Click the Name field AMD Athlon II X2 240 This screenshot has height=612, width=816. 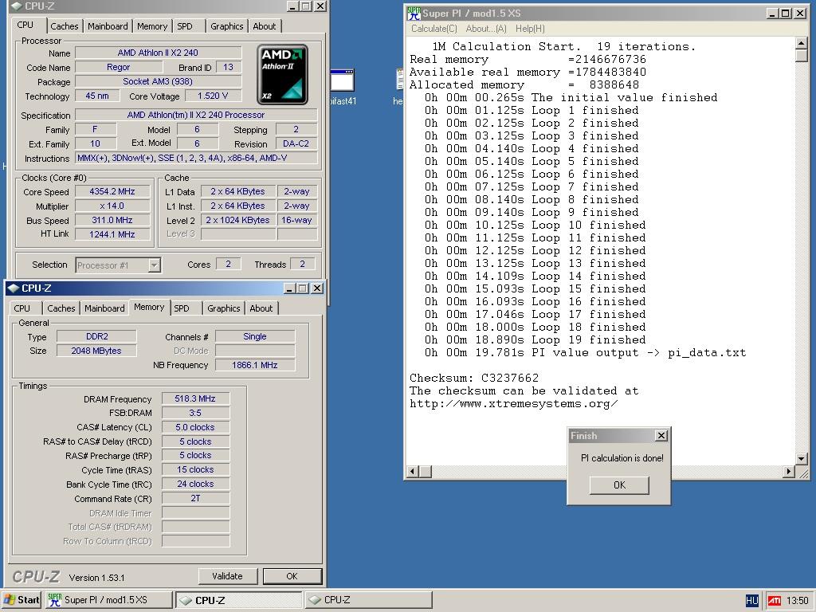click(159, 53)
